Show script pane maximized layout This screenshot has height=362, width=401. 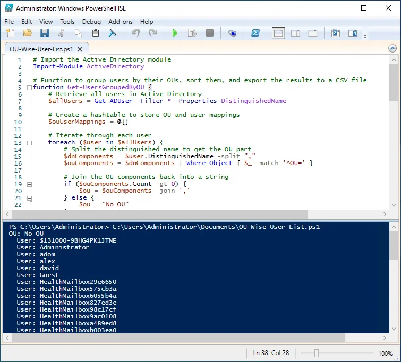(312, 33)
